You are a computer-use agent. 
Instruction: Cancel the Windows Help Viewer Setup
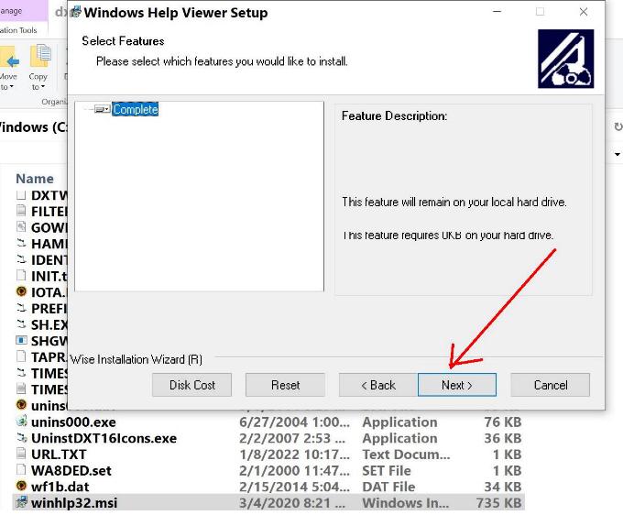click(551, 385)
